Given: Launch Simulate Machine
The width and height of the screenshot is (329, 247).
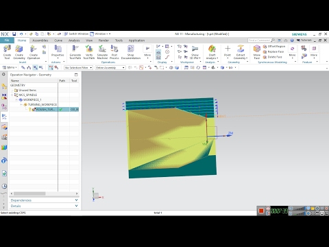Looking at the screenshot, I should 102,51.
